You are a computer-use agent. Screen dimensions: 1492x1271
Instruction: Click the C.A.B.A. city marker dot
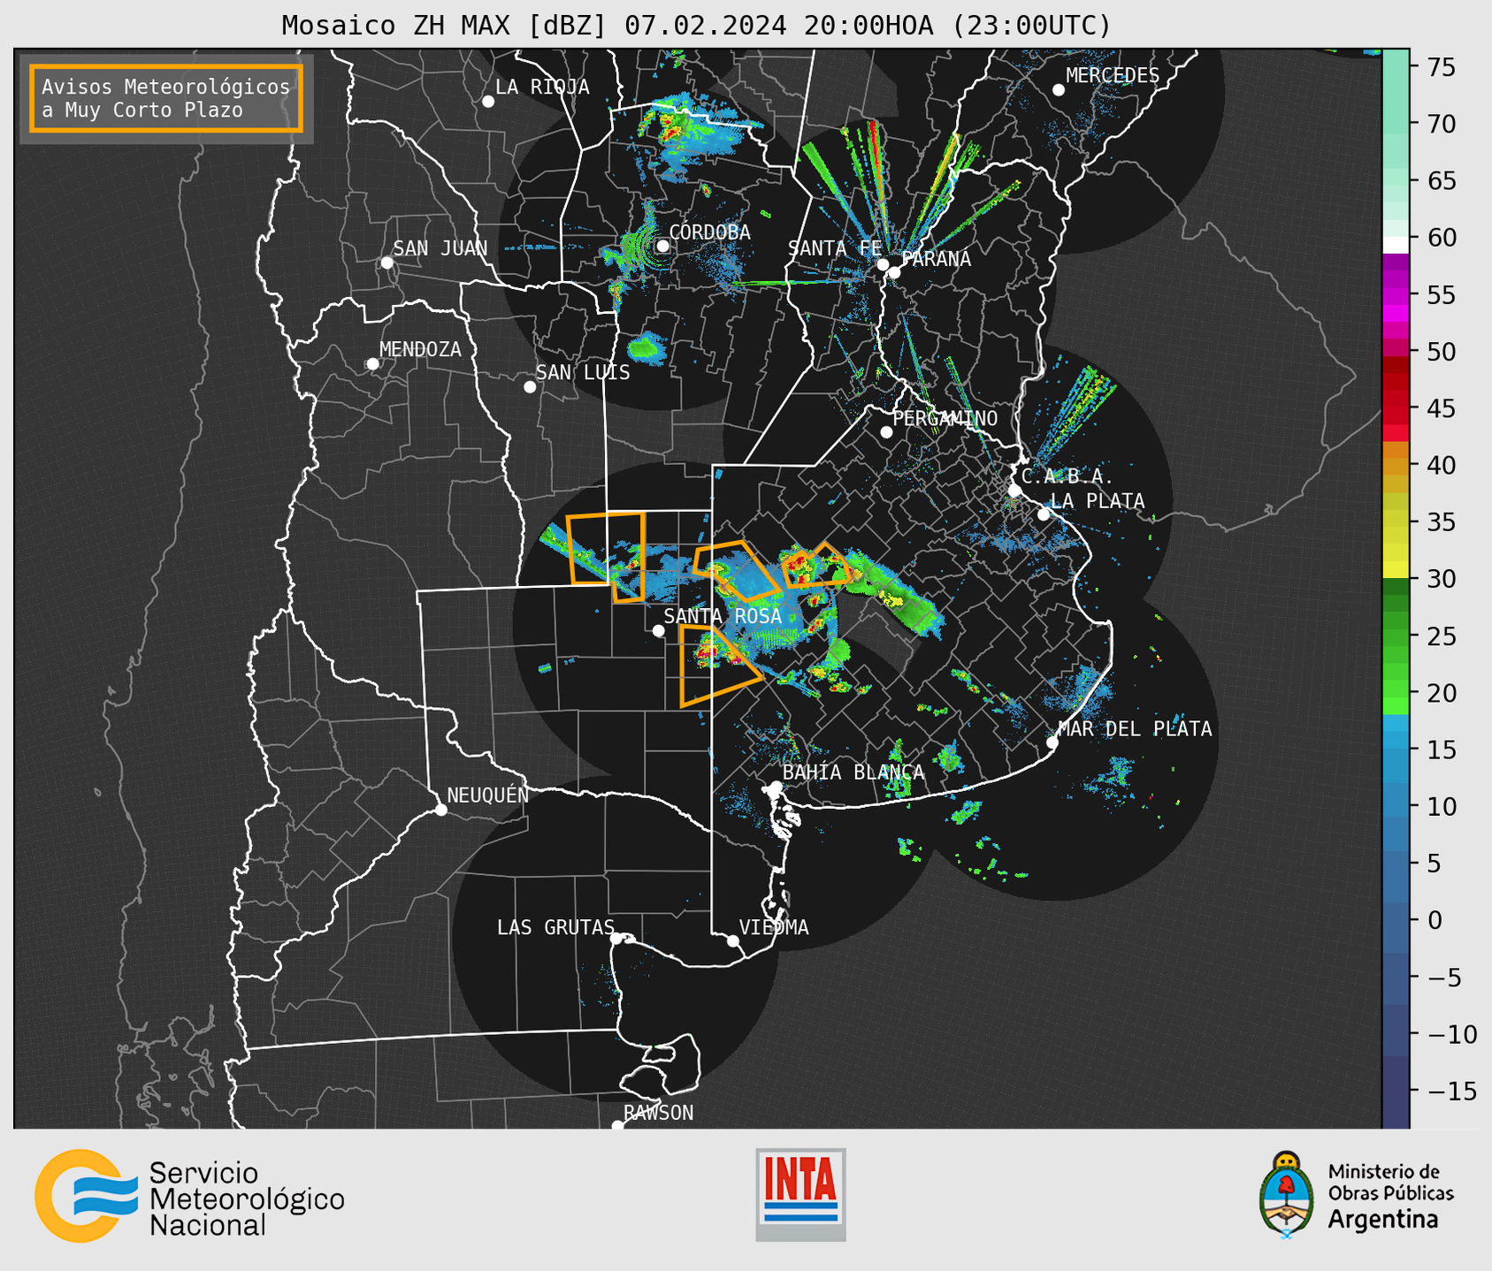(1015, 491)
